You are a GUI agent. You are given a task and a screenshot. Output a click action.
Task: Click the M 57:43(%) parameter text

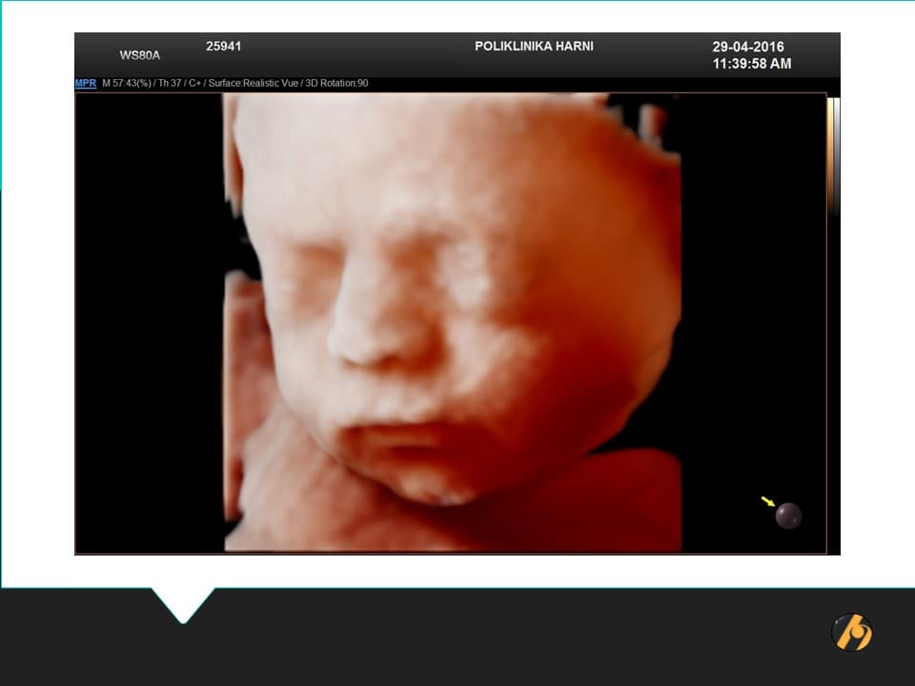click(x=127, y=84)
